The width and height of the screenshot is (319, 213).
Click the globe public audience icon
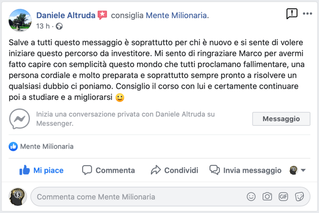click(x=59, y=26)
